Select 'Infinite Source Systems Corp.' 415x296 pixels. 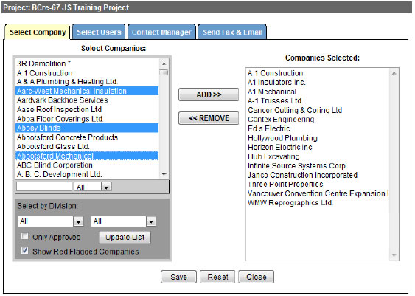pyautogui.click(x=318, y=165)
